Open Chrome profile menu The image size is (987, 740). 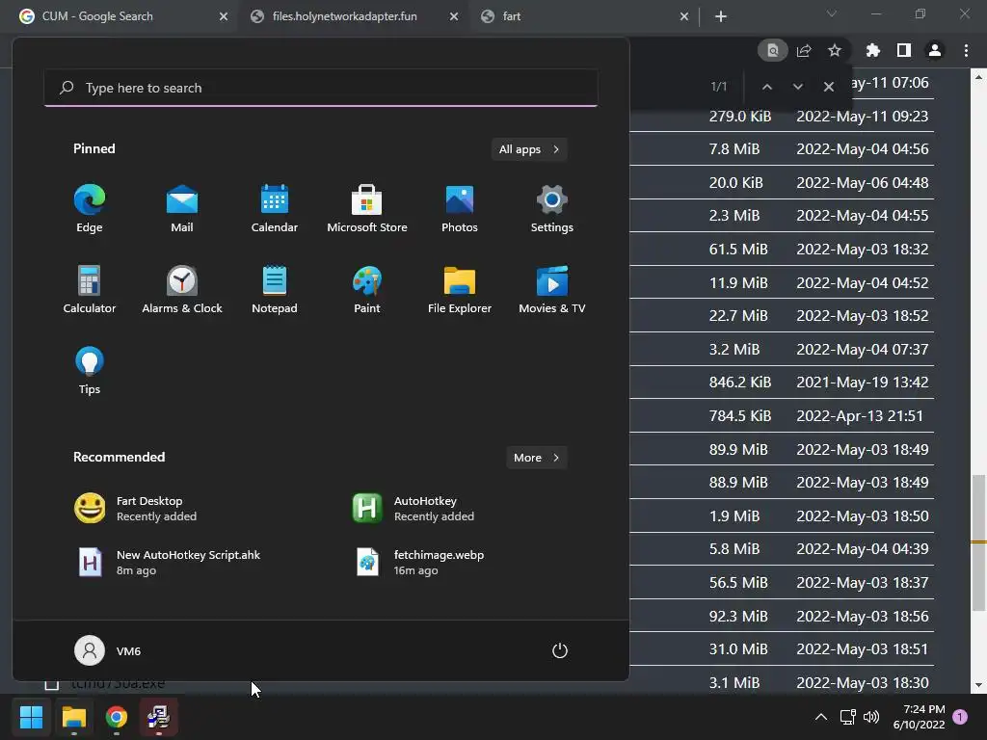point(935,50)
